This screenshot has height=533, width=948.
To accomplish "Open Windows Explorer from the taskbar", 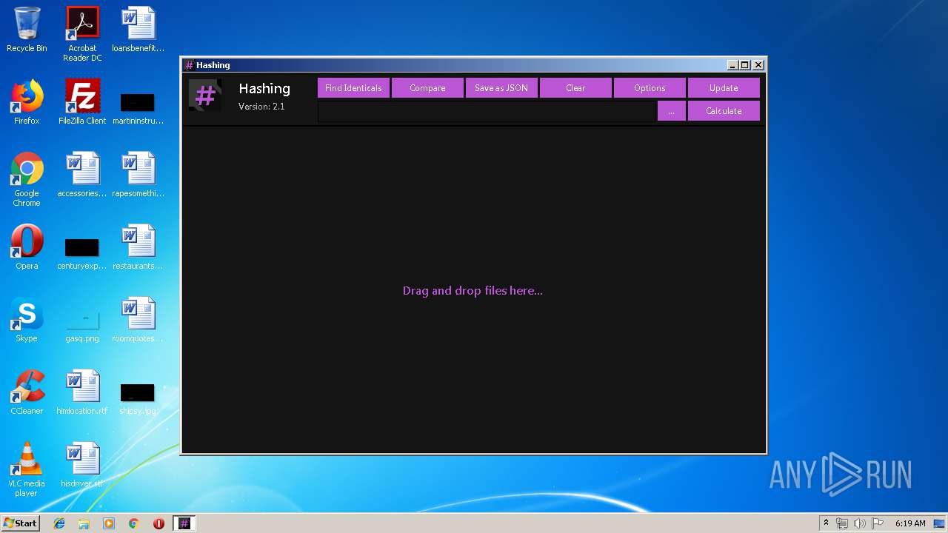I will pyautogui.click(x=84, y=523).
